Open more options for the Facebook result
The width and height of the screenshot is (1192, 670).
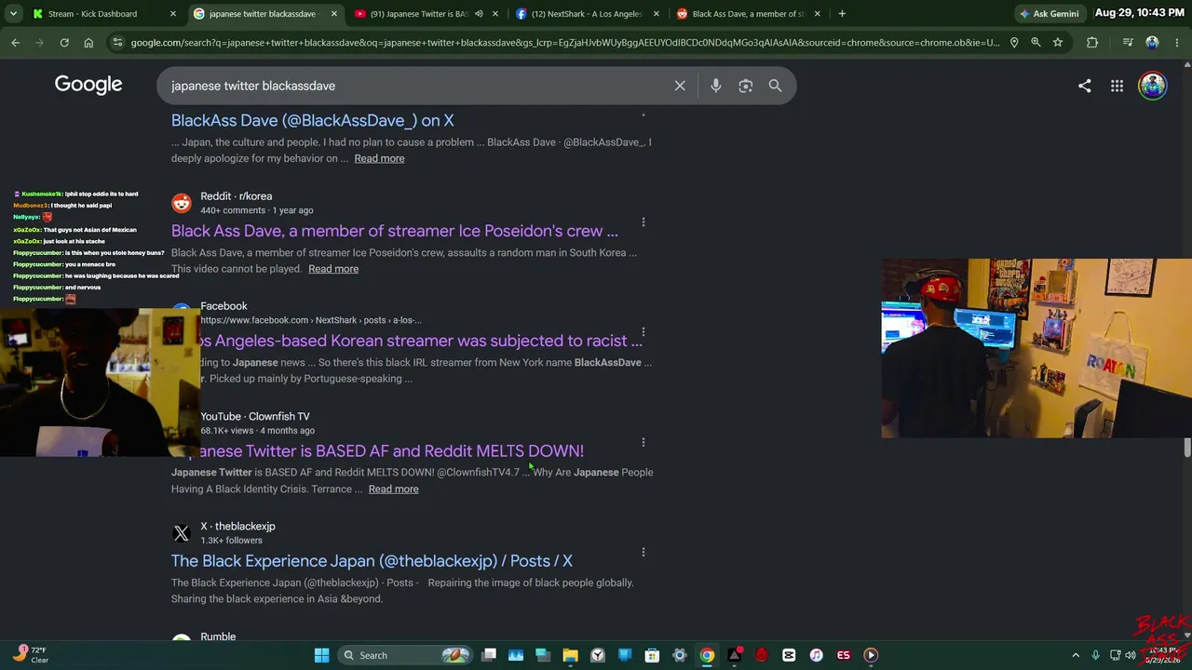tap(643, 332)
